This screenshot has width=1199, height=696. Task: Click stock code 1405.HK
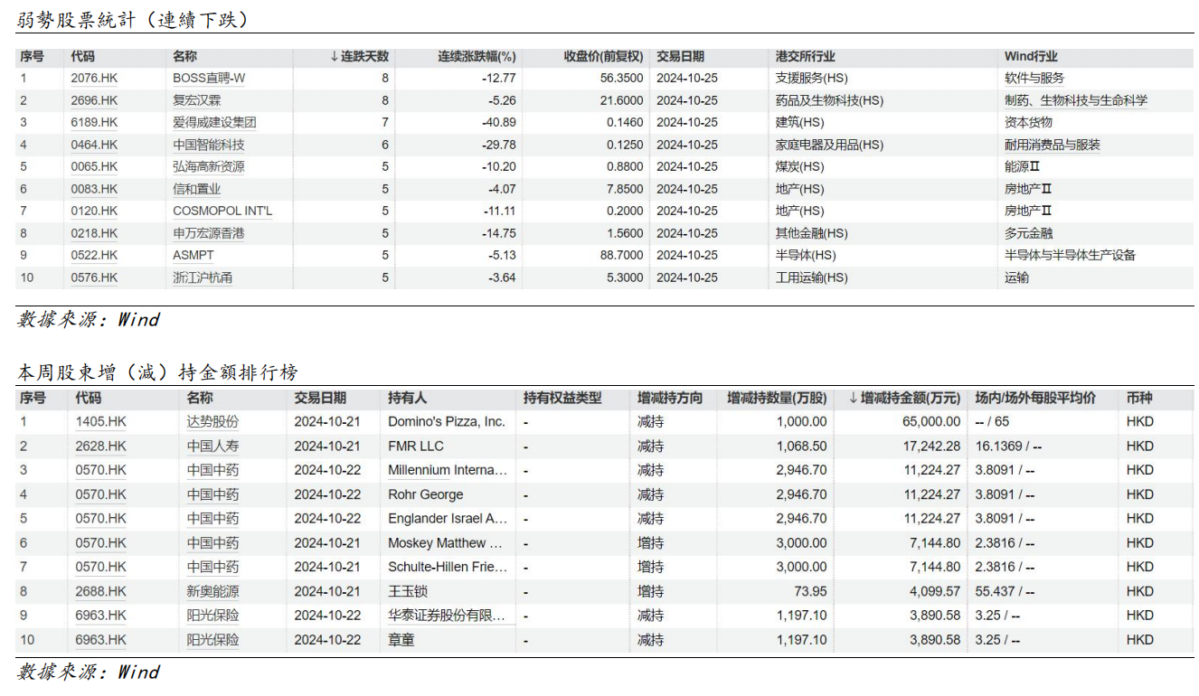tap(100, 422)
